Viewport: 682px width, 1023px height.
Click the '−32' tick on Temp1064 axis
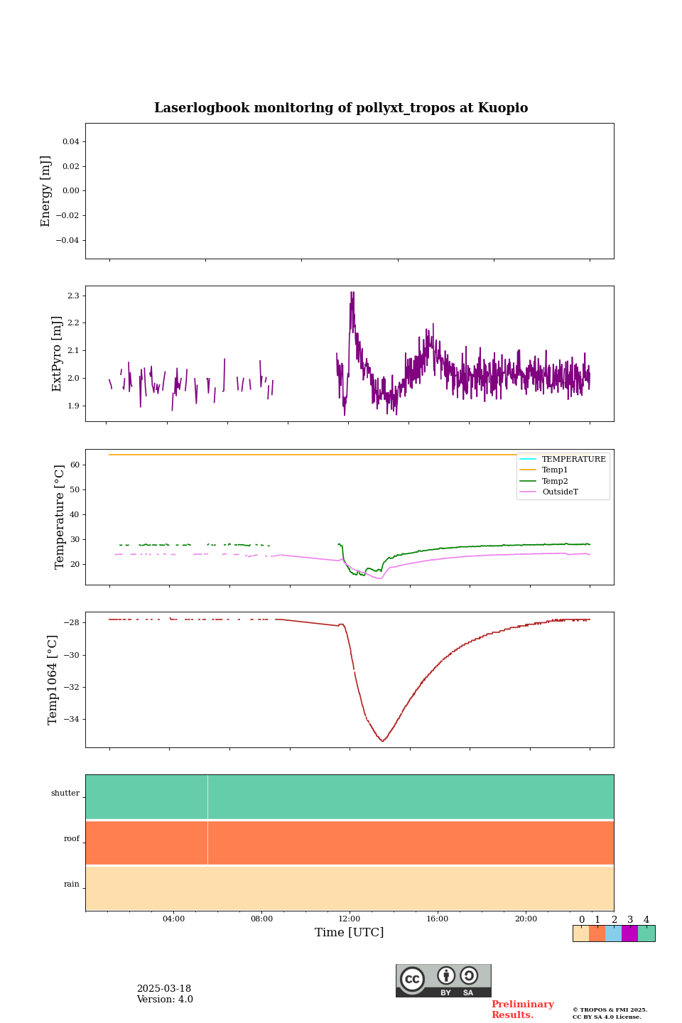click(72, 688)
